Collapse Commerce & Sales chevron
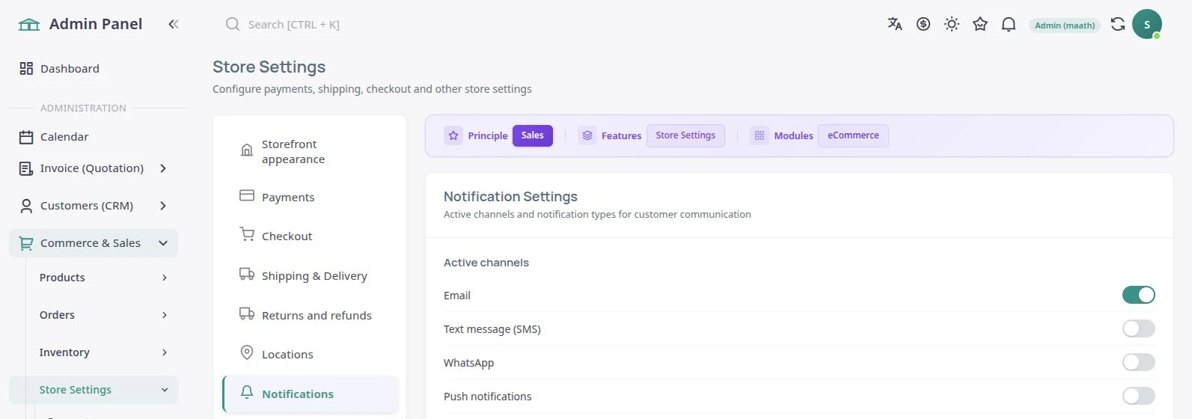Viewport: 1192px width, 419px height. [x=163, y=243]
